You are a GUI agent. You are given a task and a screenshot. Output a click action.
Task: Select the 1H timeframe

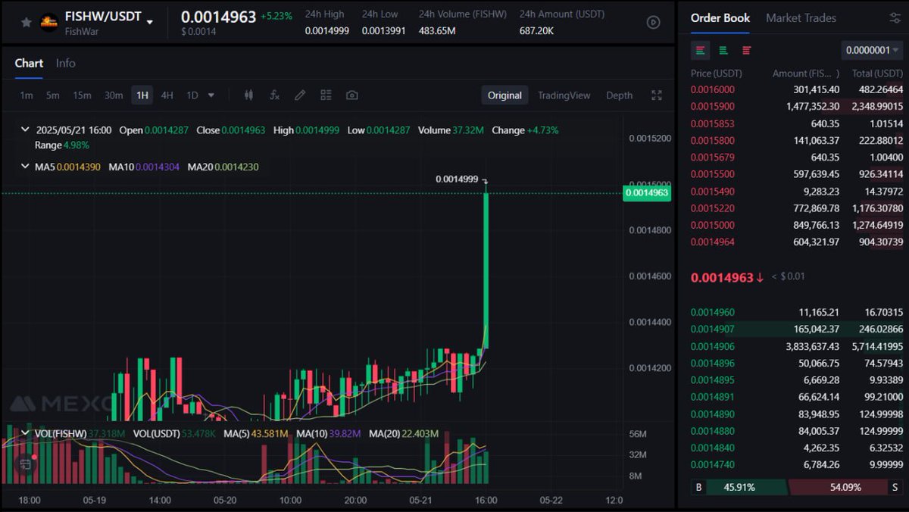click(x=142, y=95)
